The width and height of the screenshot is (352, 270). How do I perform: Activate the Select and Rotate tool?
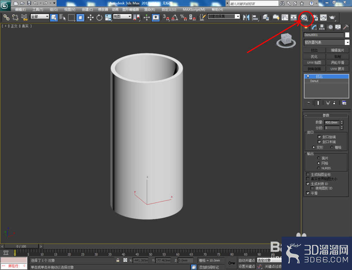coord(99,18)
